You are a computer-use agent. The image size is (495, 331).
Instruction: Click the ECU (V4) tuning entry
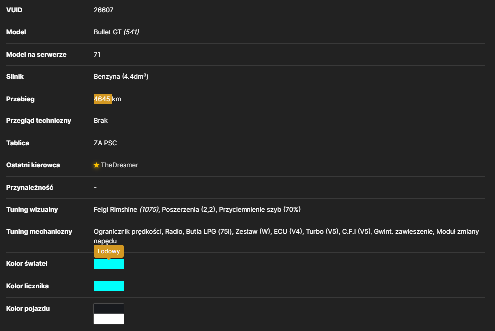click(x=288, y=232)
